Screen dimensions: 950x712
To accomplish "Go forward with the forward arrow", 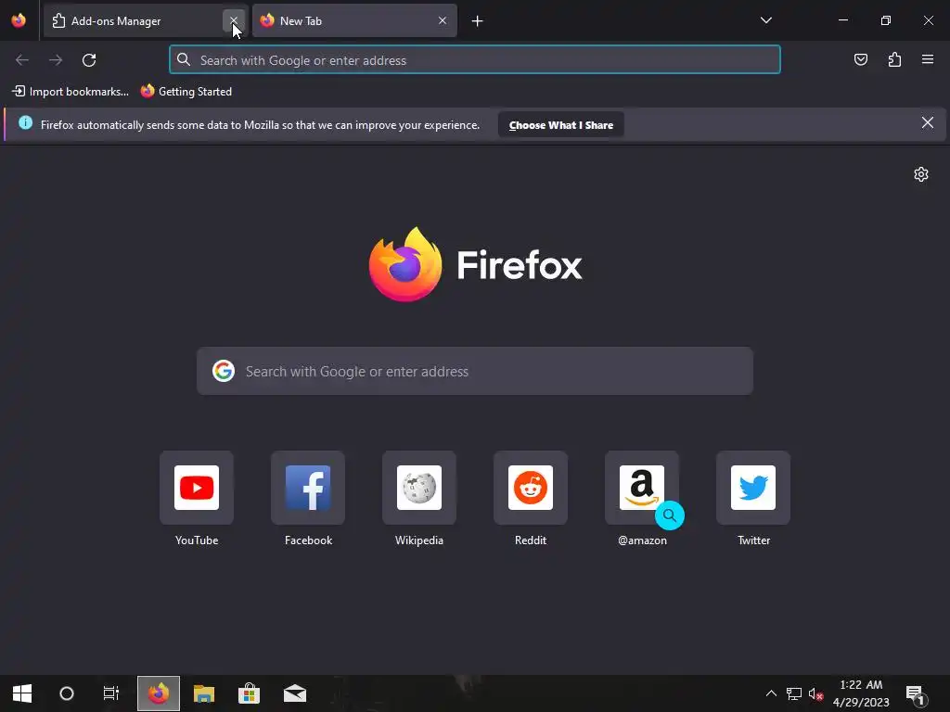I will pyautogui.click(x=56, y=60).
